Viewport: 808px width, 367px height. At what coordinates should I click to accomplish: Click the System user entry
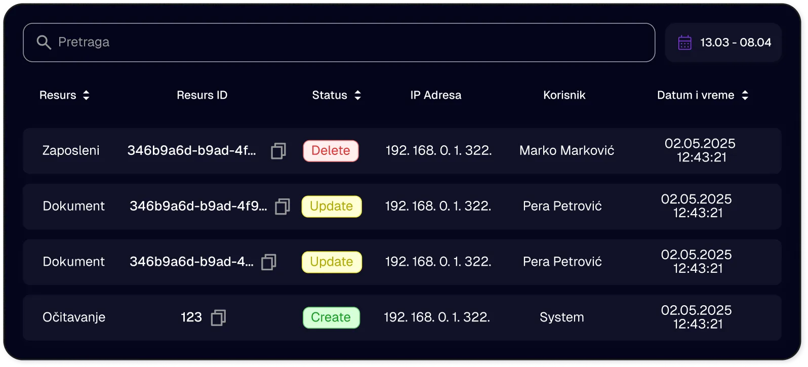[x=561, y=318]
